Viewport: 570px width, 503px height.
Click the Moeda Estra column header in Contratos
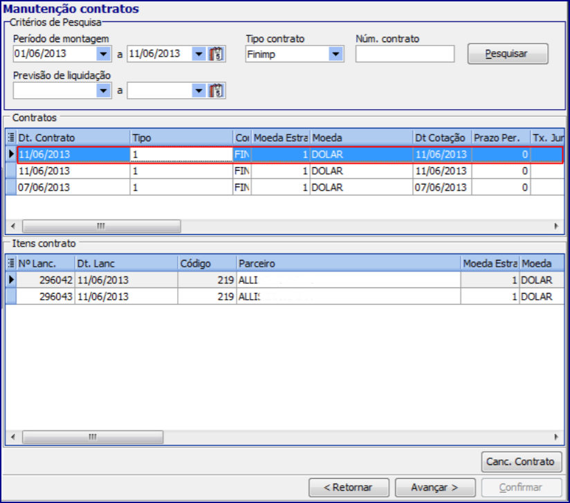[x=281, y=137]
